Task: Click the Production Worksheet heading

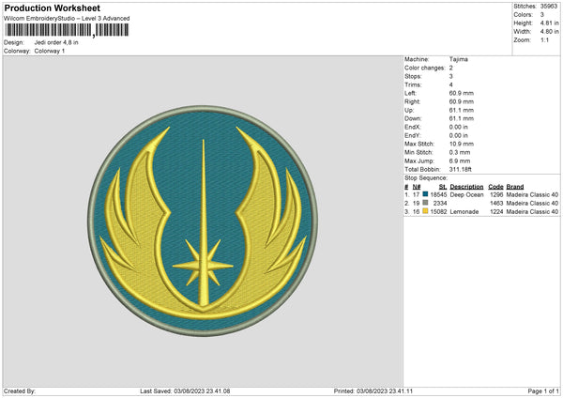Action: click(52, 8)
